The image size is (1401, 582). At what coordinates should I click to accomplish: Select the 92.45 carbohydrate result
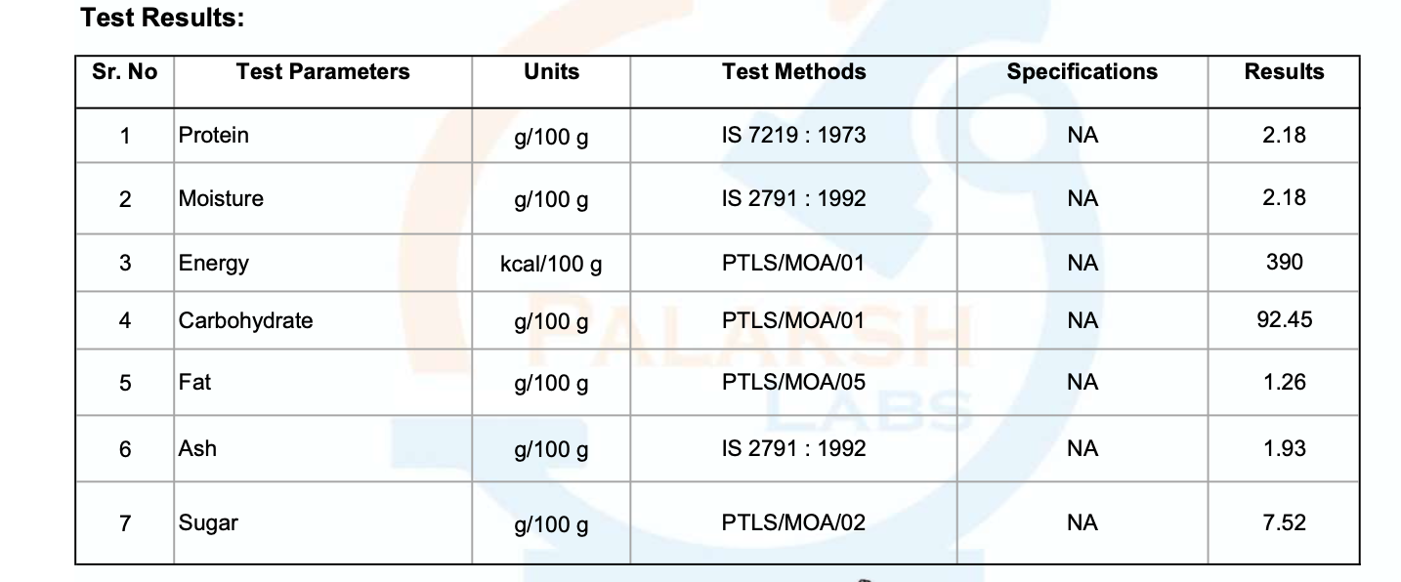pyautogui.click(x=1284, y=320)
